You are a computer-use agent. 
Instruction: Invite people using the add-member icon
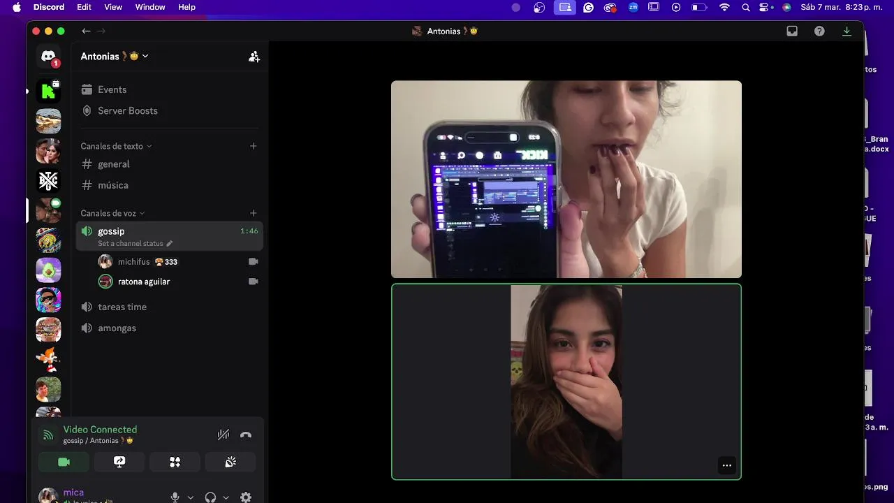pos(254,57)
